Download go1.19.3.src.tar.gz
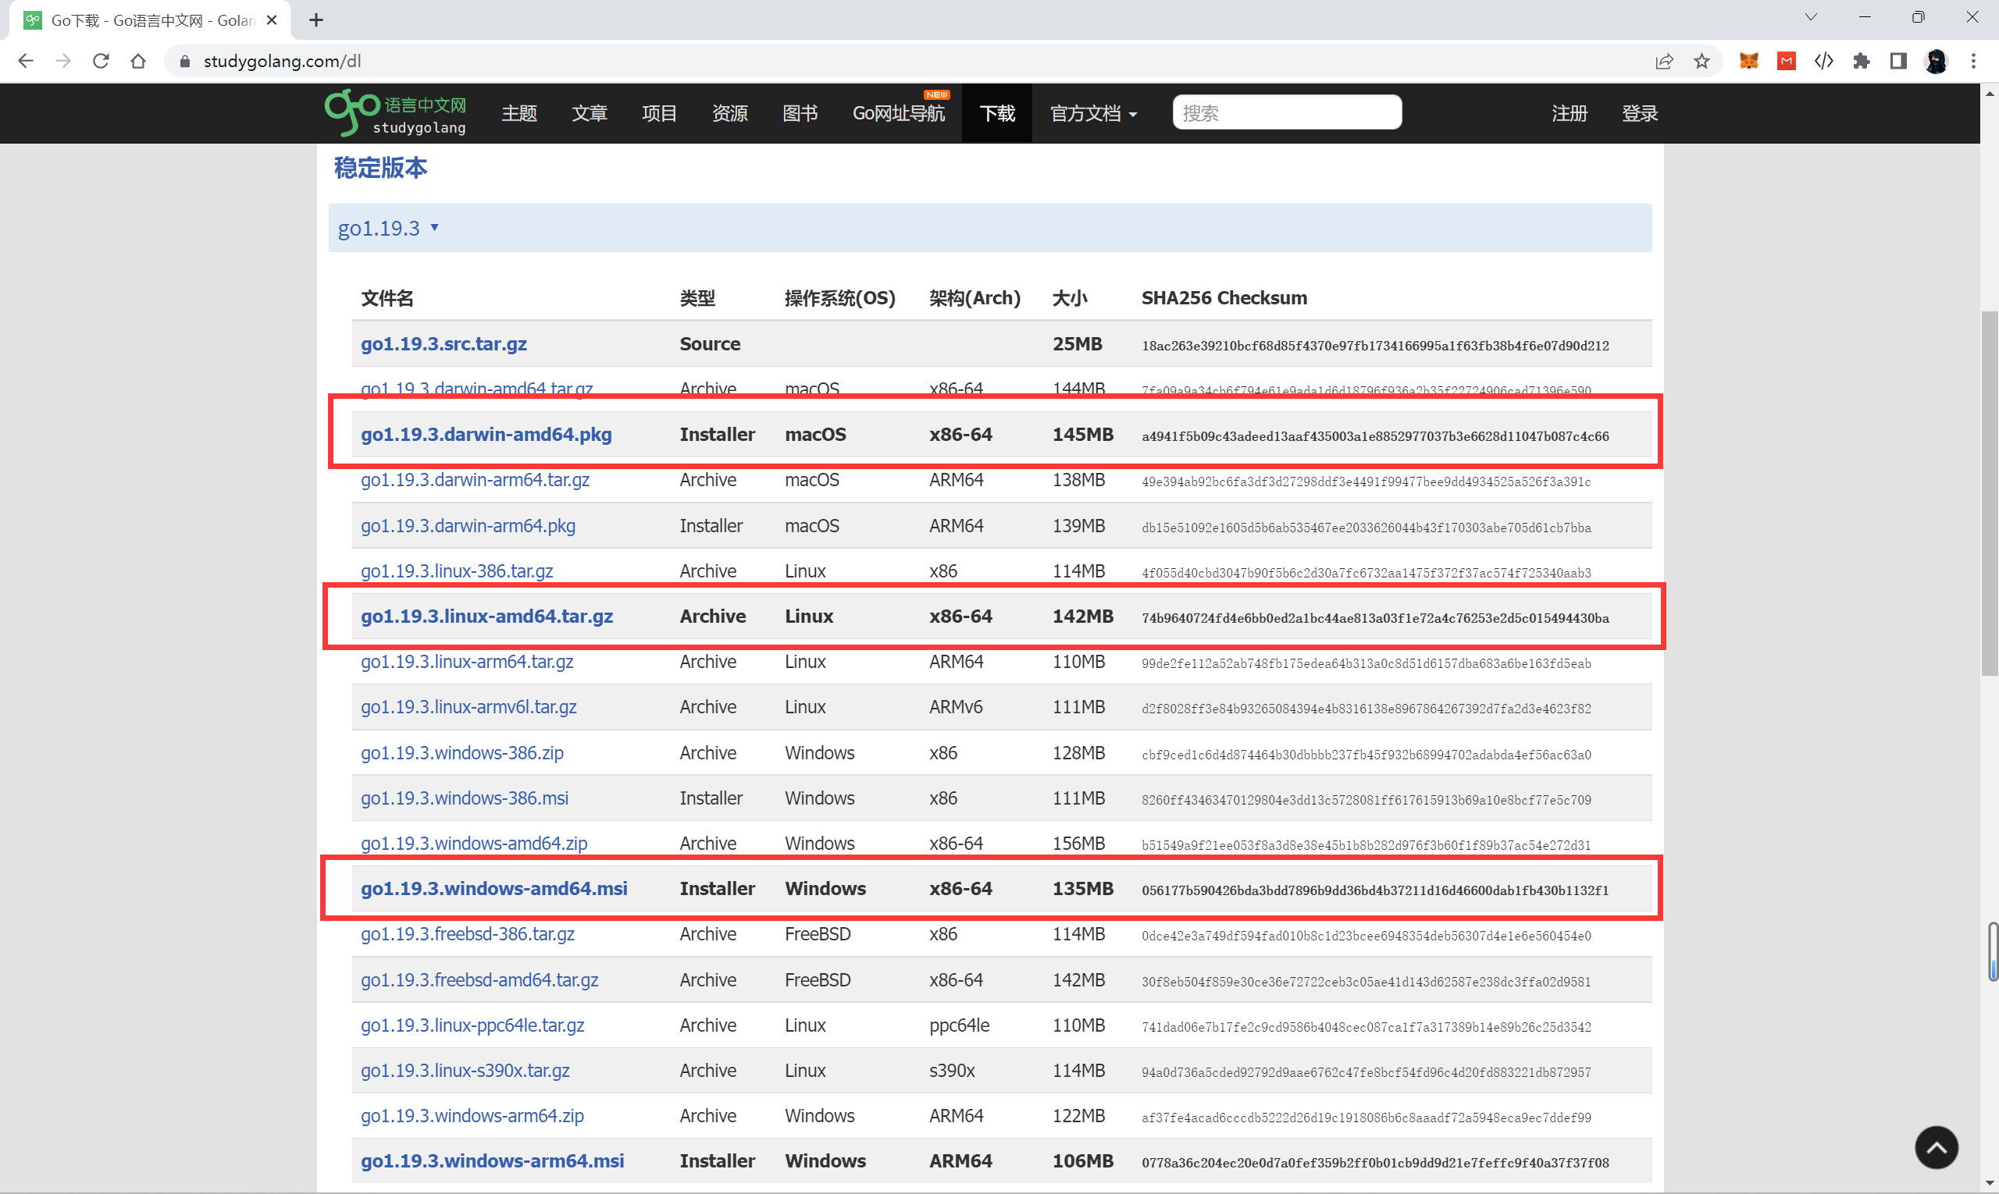This screenshot has height=1194, width=1999. pyautogui.click(x=444, y=344)
